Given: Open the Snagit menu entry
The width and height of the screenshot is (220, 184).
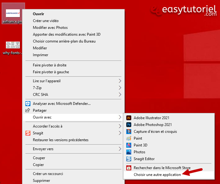Looking at the screenshot, I should 73,133.
